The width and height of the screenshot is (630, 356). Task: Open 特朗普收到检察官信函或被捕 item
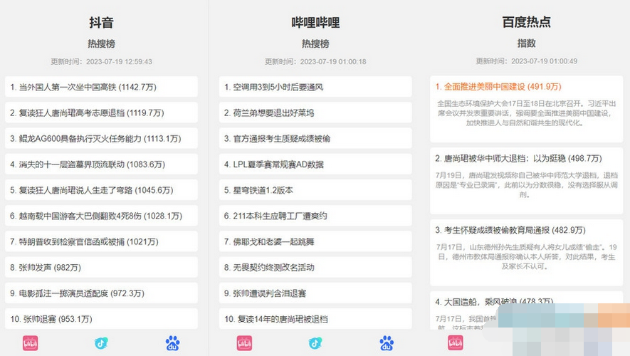pyautogui.click(x=101, y=241)
